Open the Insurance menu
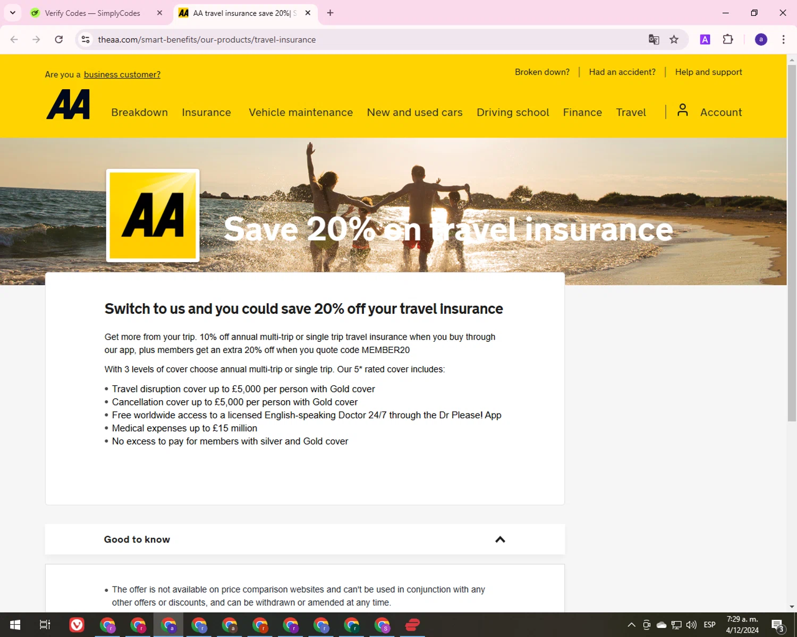The width and height of the screenshot is (797, 637). pos(207,113)
